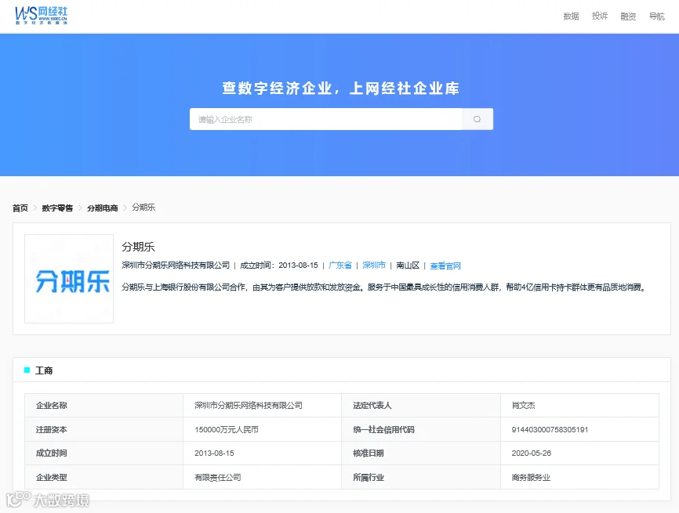
Task: Open 分期电商 breadcrumb link
Action: 102,208
